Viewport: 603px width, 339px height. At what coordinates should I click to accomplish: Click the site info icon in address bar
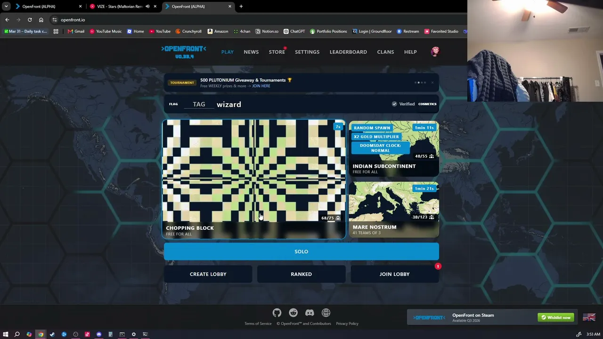point(55,20)
